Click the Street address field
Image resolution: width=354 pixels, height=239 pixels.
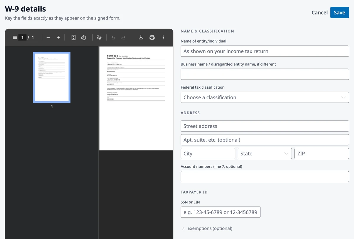click(265, 126)
